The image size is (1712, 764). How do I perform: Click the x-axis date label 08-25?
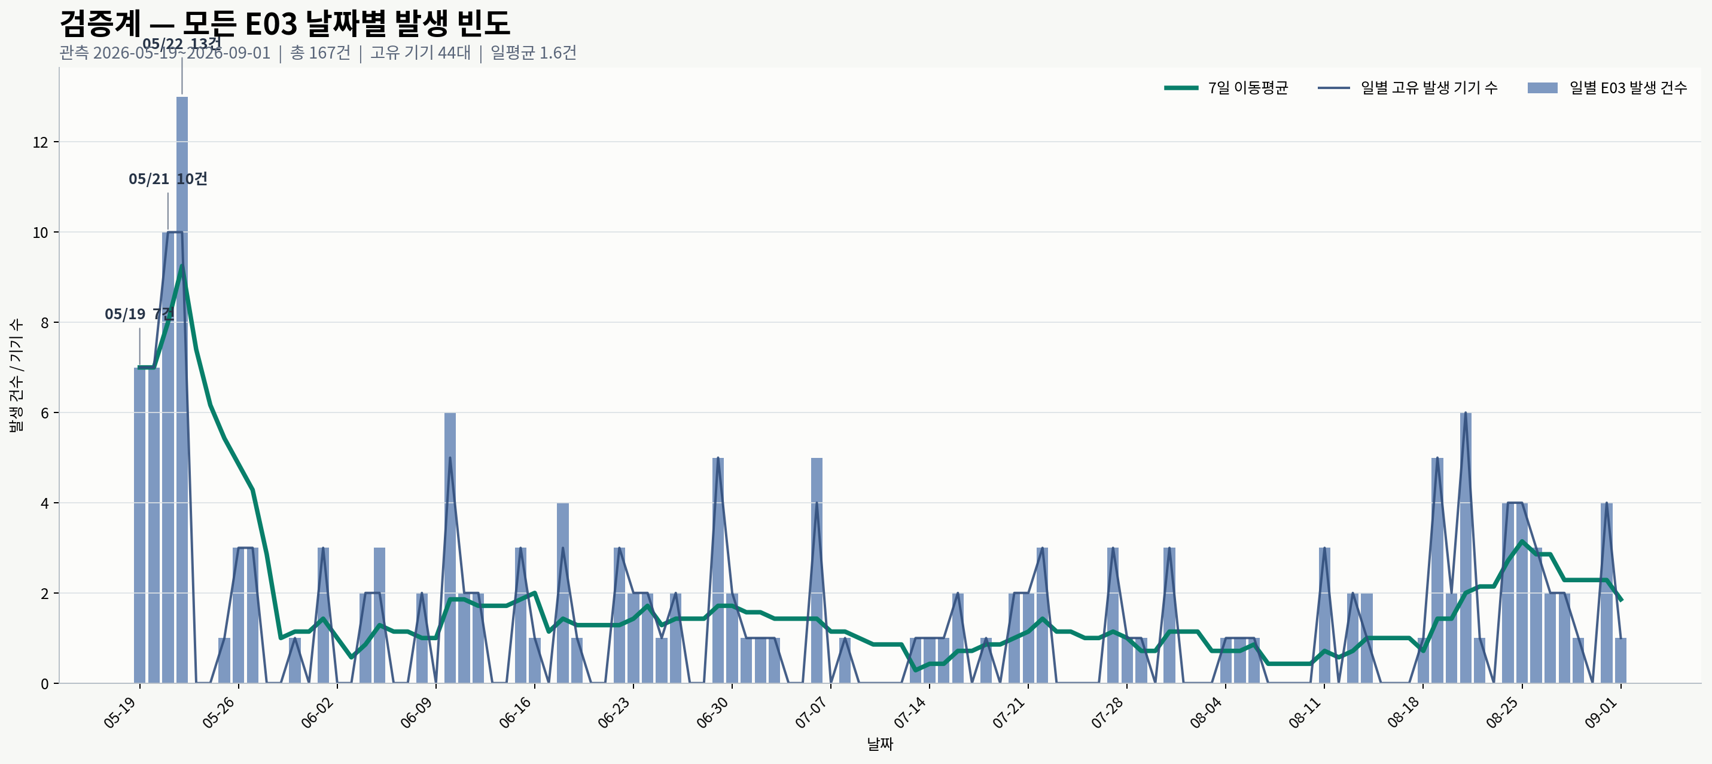(x=1503, y=712)
